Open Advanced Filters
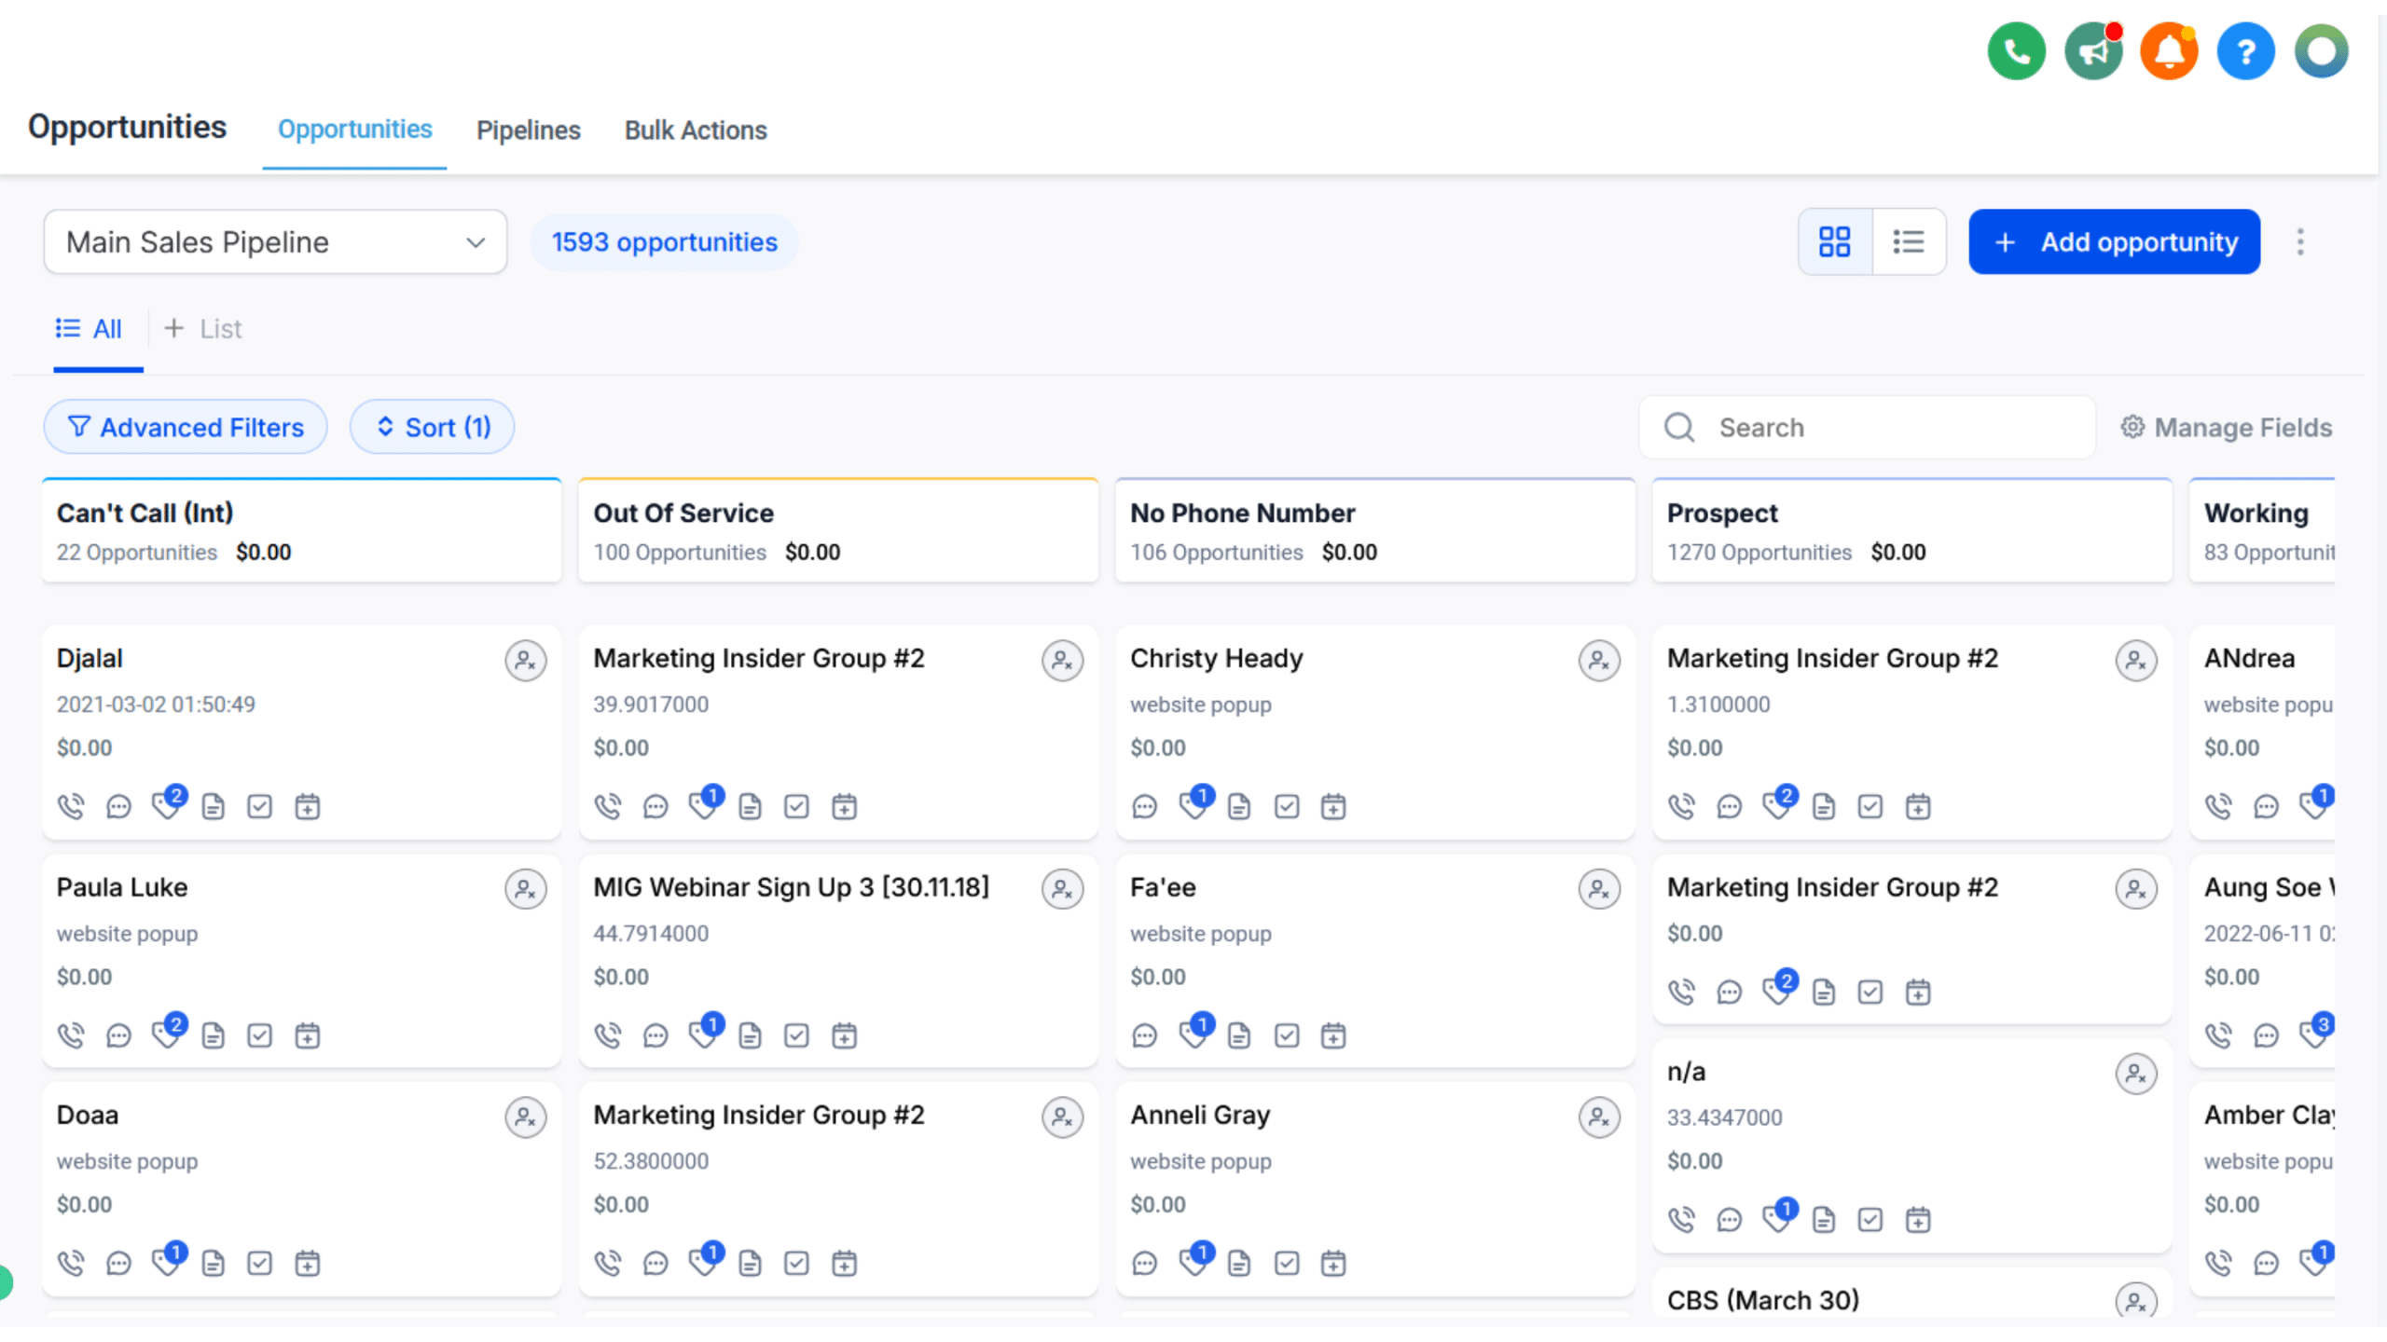 click(x=186, y=428)
